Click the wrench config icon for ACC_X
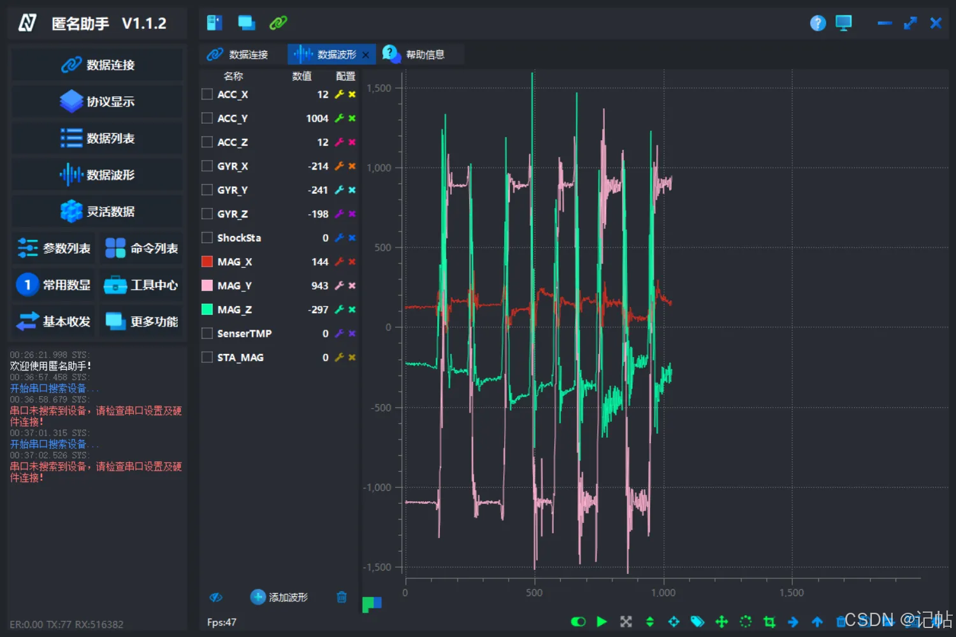956x637 pixels. coord(340,94)
